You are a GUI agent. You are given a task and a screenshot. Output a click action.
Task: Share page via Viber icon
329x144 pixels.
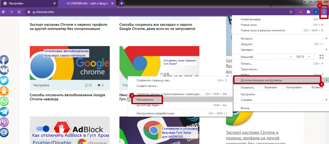pos(4,122)
